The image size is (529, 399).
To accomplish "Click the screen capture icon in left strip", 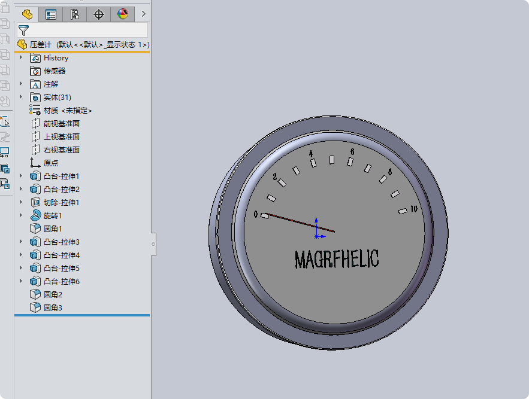I will coord(5,153).
